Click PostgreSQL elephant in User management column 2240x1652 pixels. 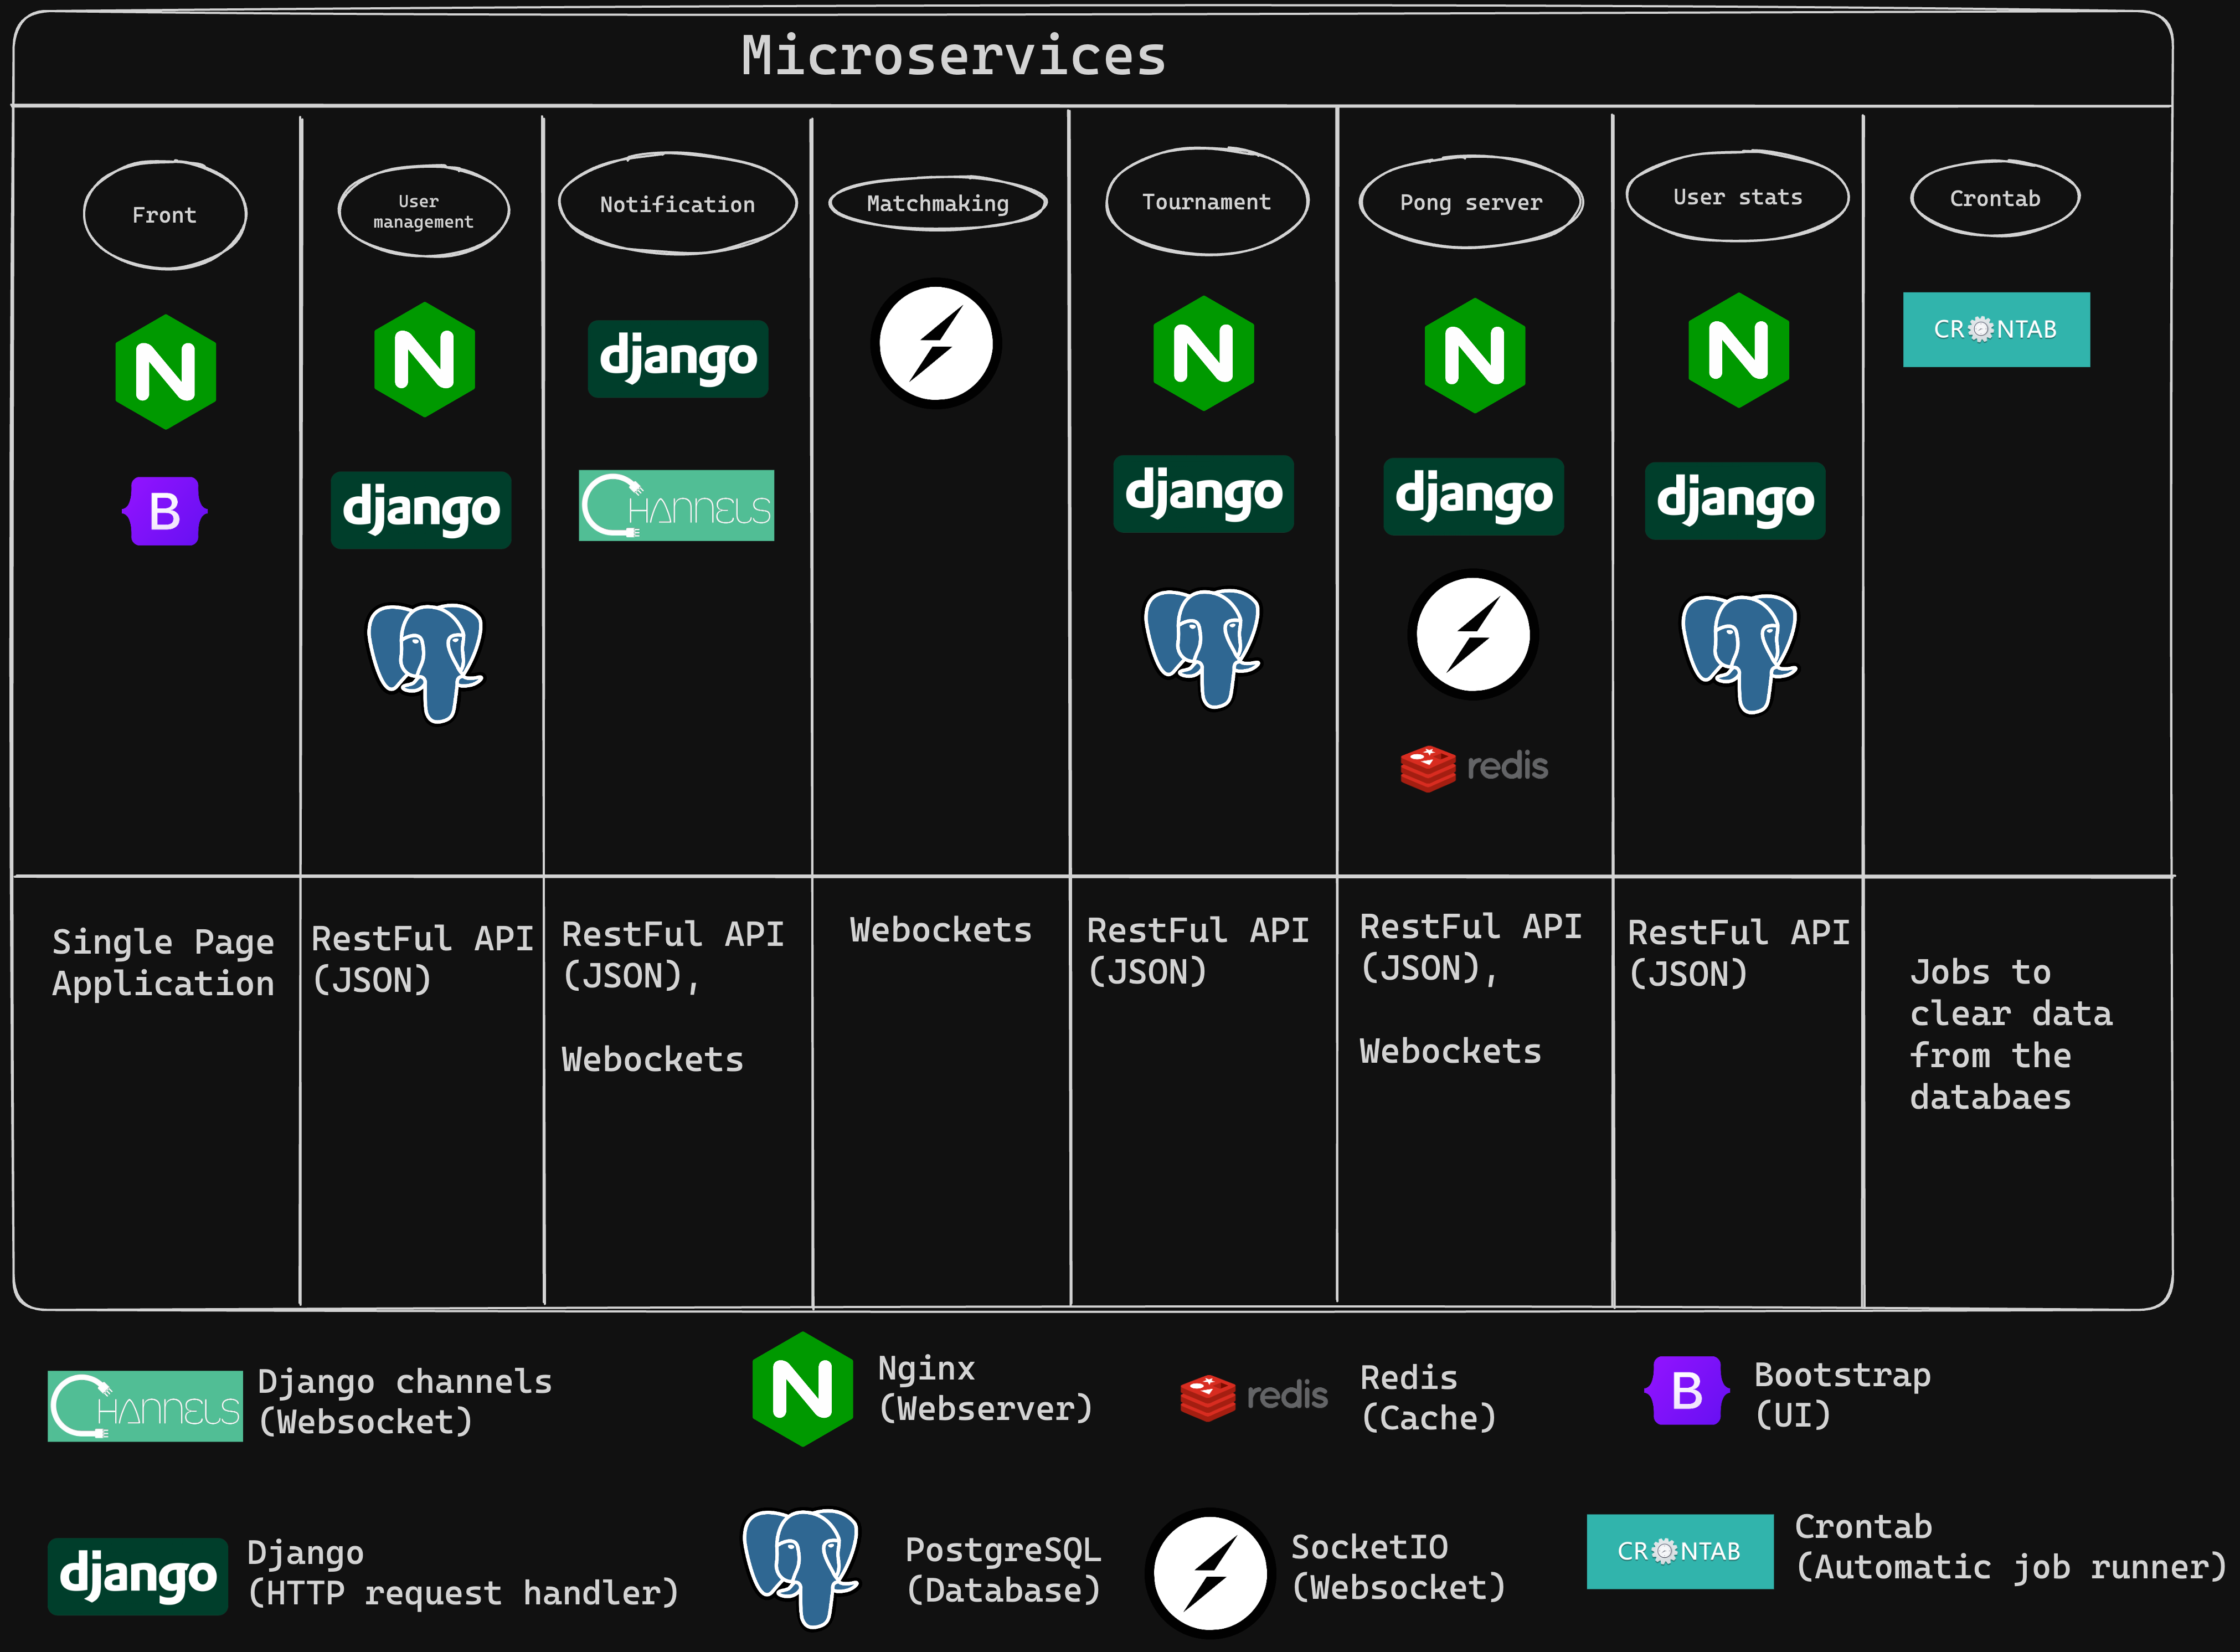tap(426, 660)
